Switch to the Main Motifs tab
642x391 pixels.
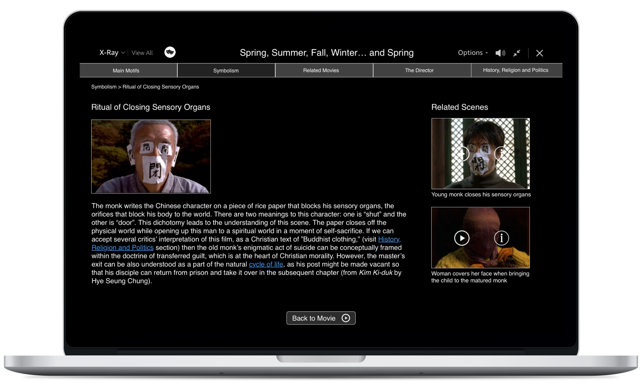coord(128,71)
